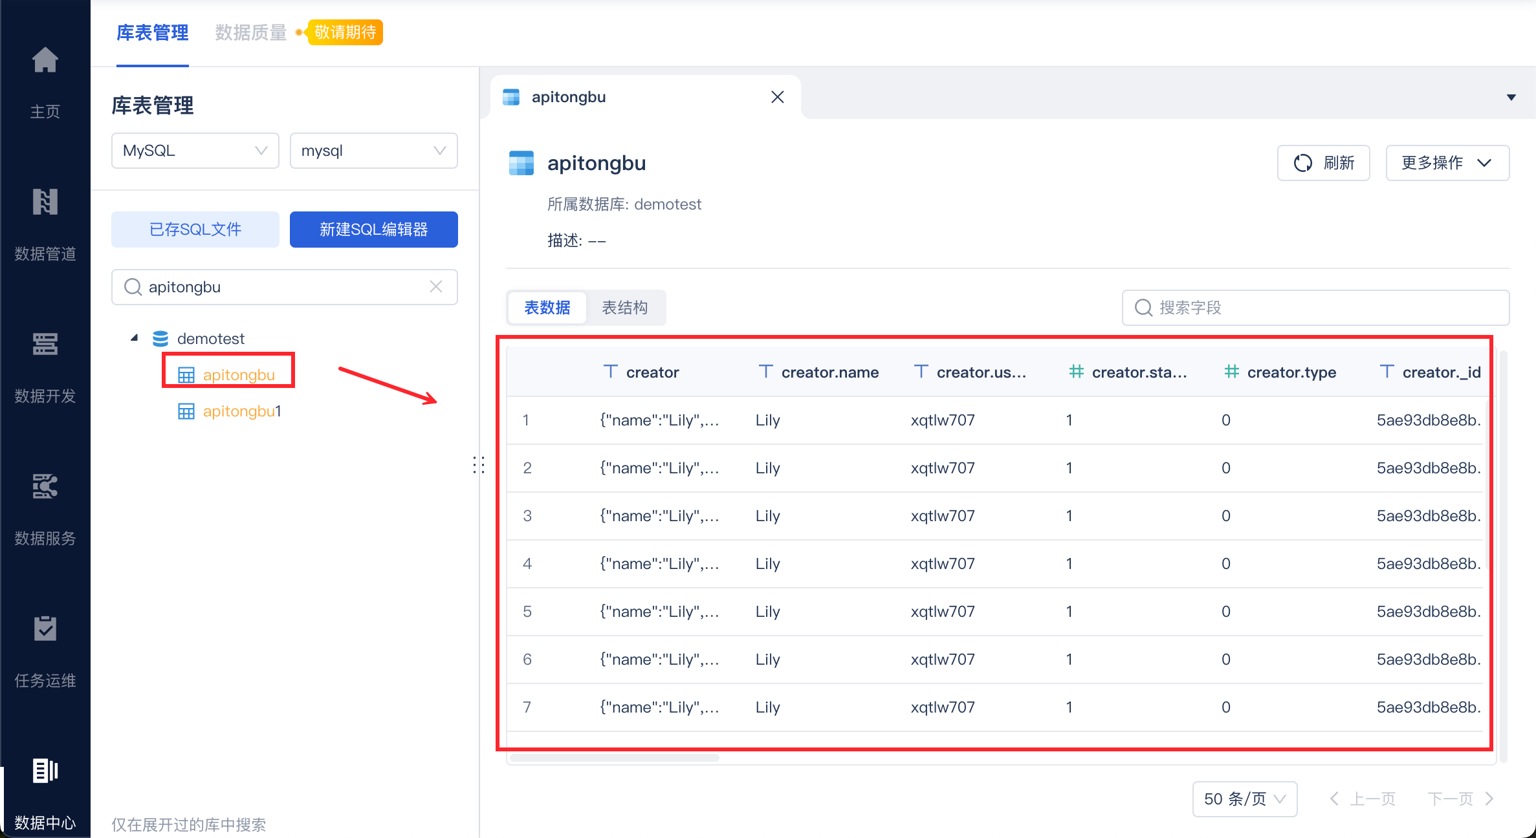The height and width of the screenshot is (838, 1536).
Task: Open the mysql connection dropdown
Action: pos(373,151)
